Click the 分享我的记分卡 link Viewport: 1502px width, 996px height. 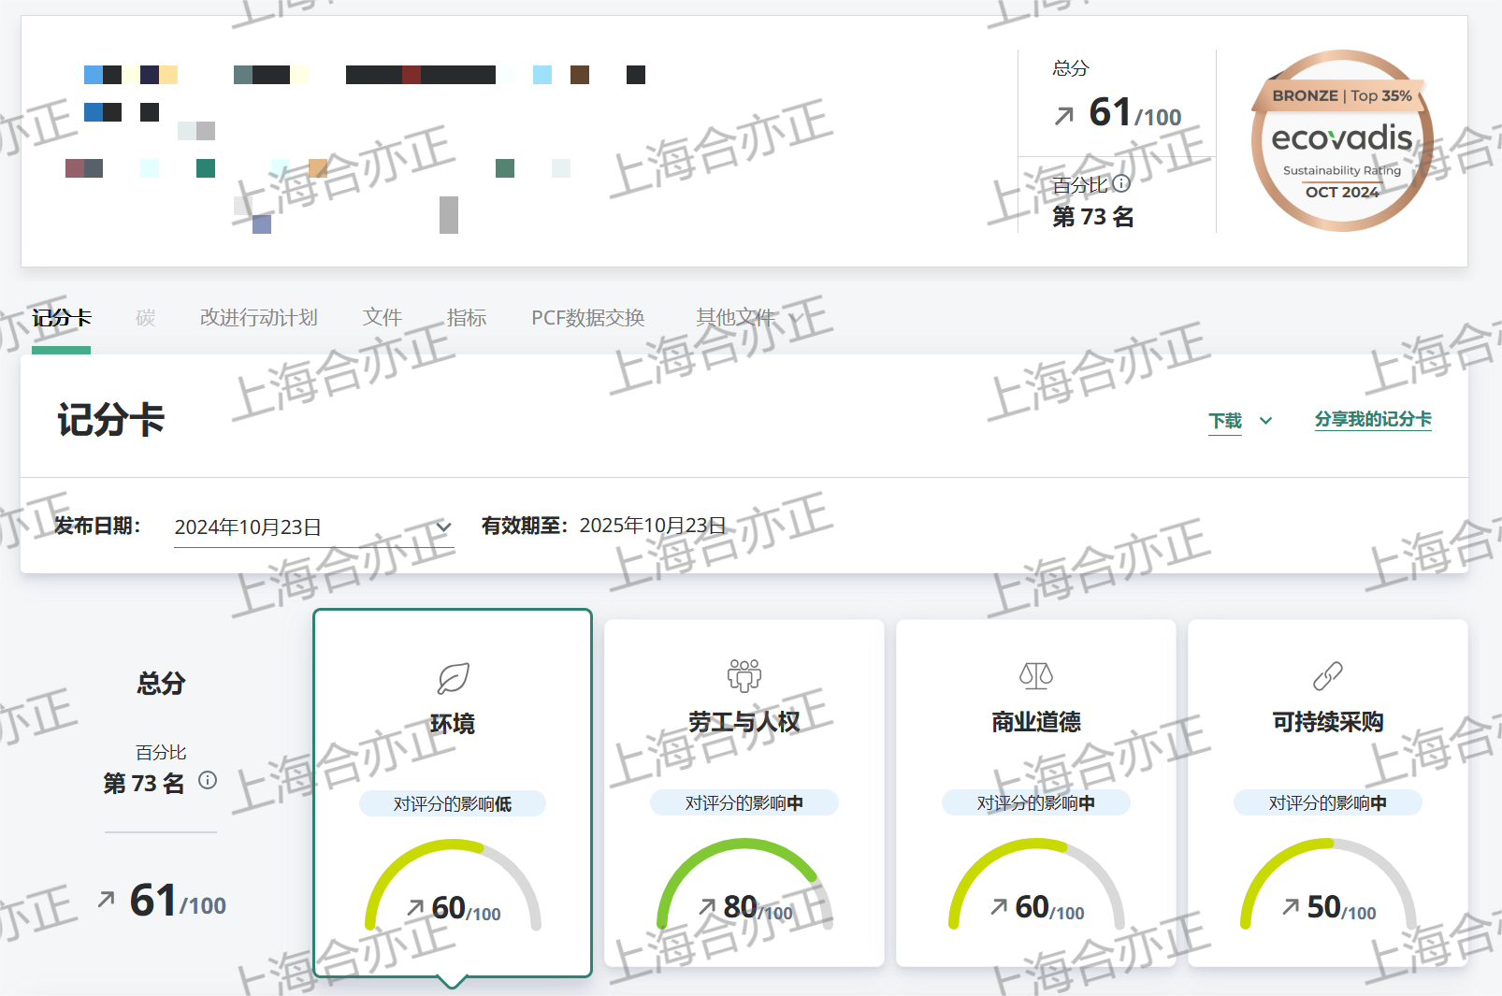[x=1372, y=420]
